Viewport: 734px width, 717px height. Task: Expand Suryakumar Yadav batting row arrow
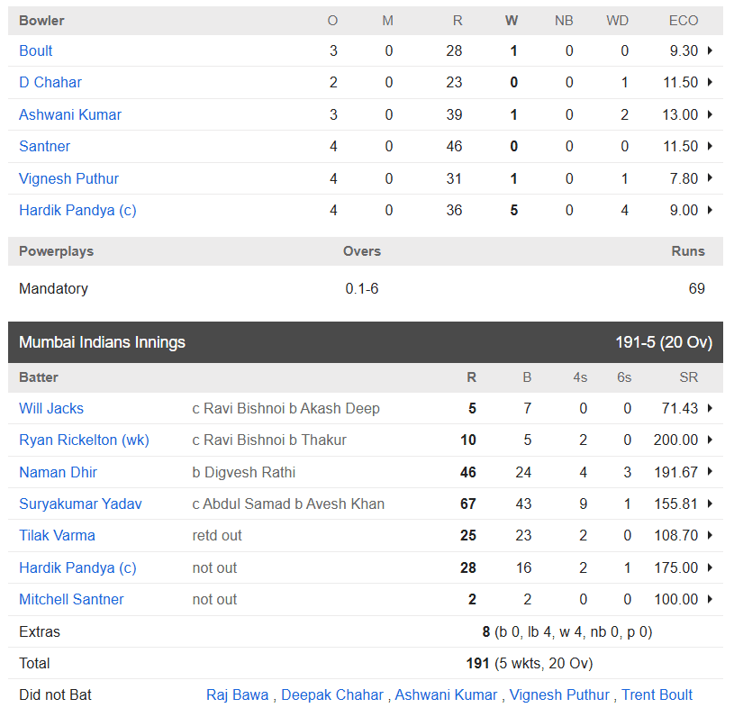click(x=710, y=504)
